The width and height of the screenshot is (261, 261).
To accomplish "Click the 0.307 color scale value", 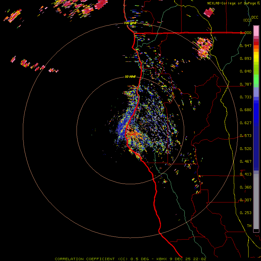I will (x=246, y=200).
